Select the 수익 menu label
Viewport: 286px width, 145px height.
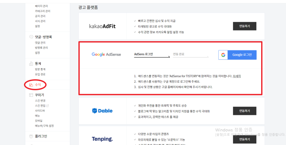38,85
